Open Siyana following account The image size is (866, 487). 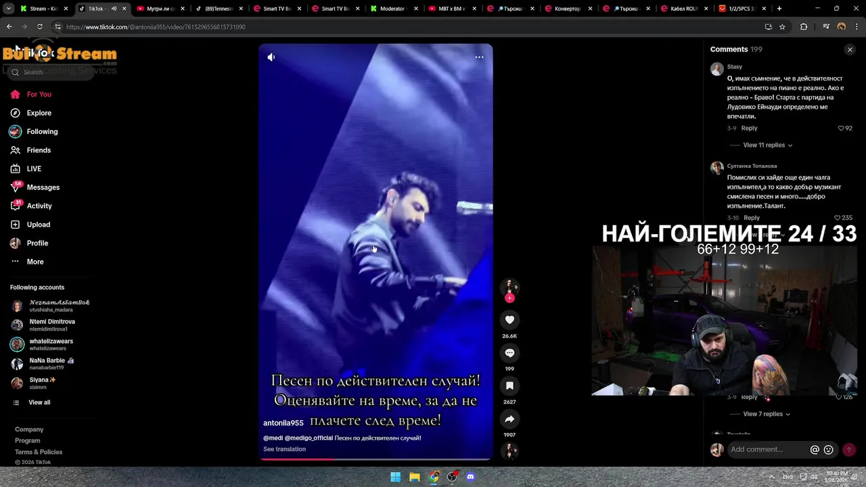[34, 384]
